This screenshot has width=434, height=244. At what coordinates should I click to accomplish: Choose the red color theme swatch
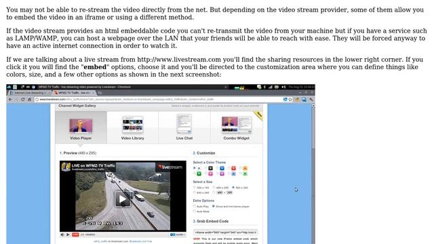click(233, 168)
